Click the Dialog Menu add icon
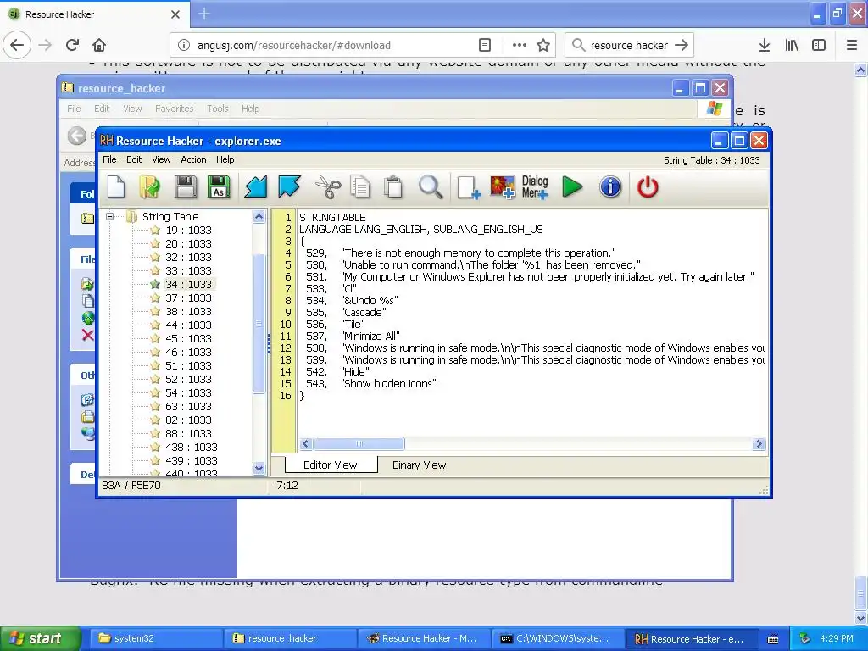 535,187
